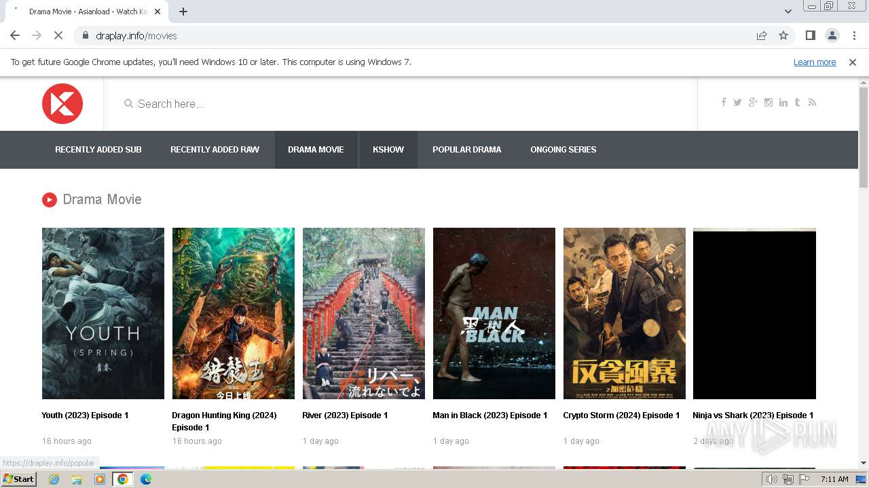Viewport: 869px width, 488px height.
Task: Open Learn more link about updates
Action: [x=815, y=62]
